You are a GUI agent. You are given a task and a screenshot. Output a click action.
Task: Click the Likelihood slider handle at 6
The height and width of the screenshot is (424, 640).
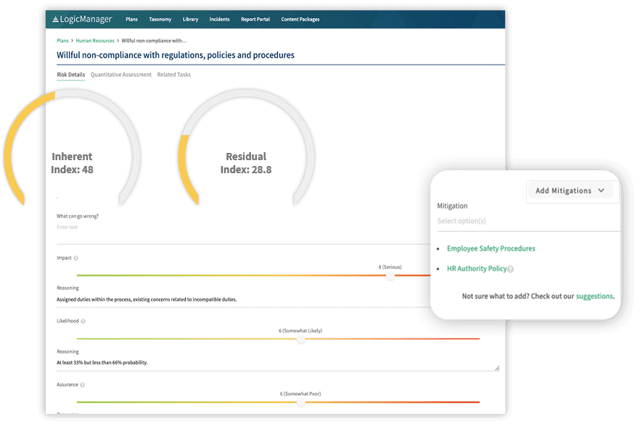coord(301,339)
